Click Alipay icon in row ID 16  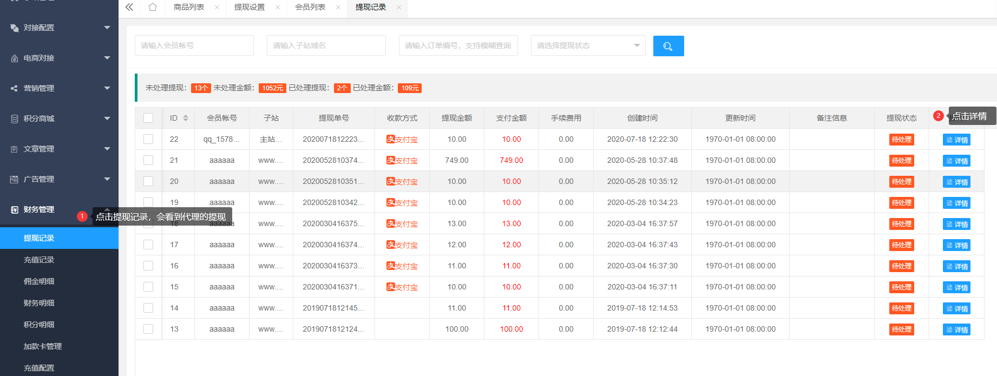[x=390, y=266]
